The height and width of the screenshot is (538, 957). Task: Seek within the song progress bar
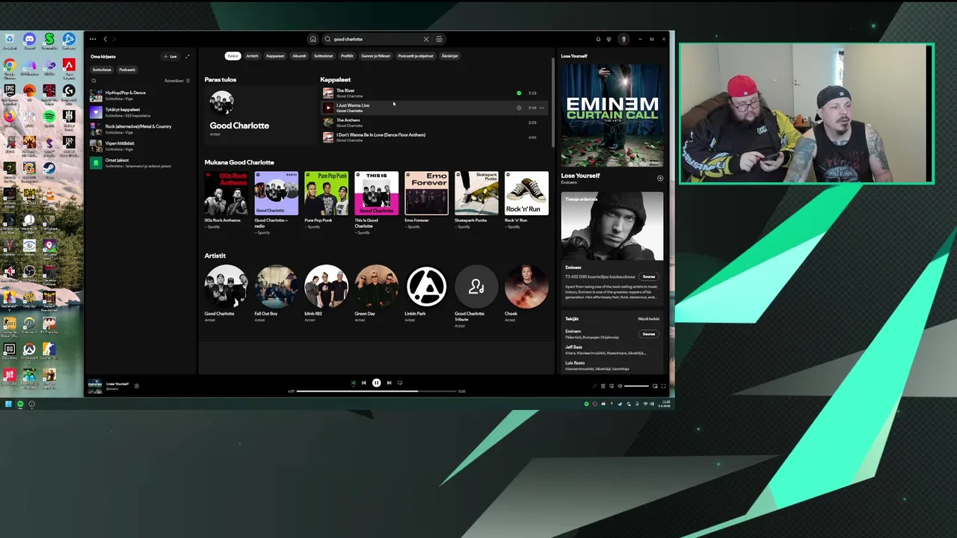pos(376,391)
